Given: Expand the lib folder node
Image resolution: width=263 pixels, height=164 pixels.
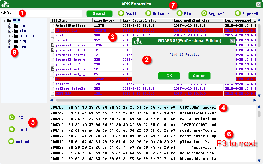Looking at the screenshot, I should pyautogui.click(x=9, y=31).
